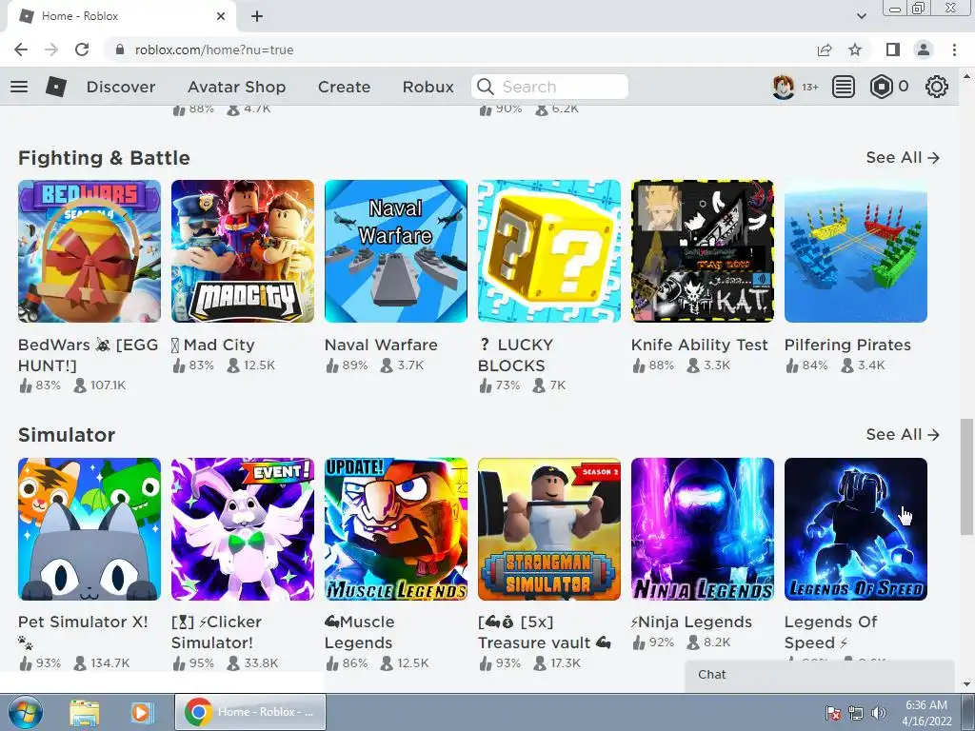Screen dimensions: 975x731
Task: Reload the page with refresh icon
Action: point(82,49)
